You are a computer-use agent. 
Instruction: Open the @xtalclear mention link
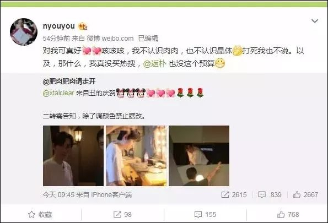click(58, 93)
